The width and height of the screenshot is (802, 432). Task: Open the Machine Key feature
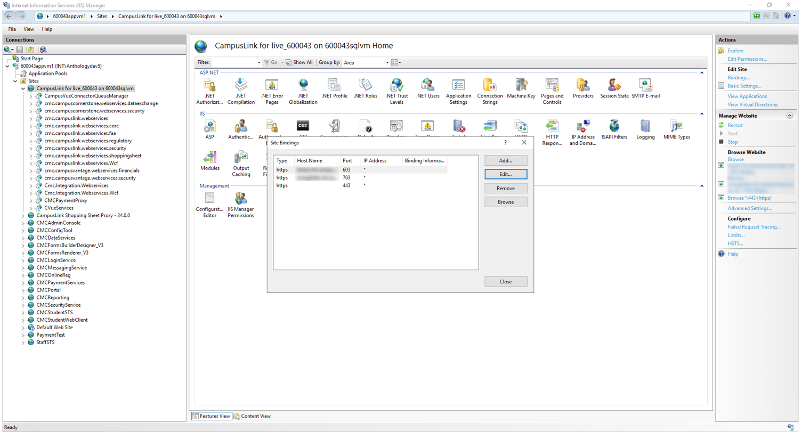tap(521, 88)
